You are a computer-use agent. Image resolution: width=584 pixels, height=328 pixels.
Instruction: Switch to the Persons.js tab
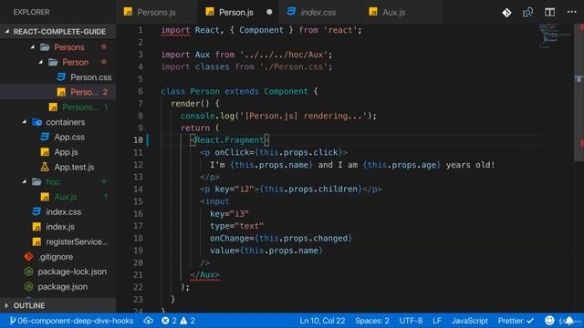tap(156, 12)
